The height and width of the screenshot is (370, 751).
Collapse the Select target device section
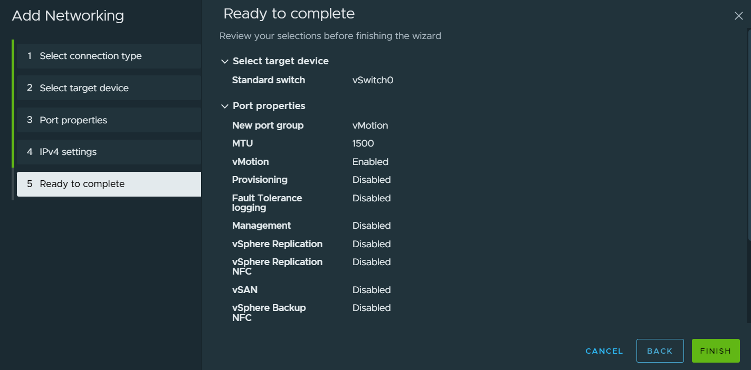coord(225,62)
